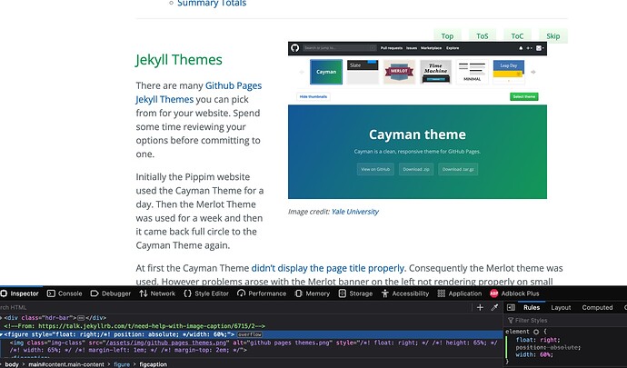Click the struck-out position absolute declaration

[548, 347]
